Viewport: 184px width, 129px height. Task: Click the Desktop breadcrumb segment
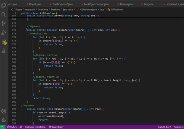pos(56,10)
